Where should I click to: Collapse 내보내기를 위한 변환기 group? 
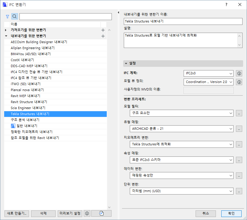point(6,36)
